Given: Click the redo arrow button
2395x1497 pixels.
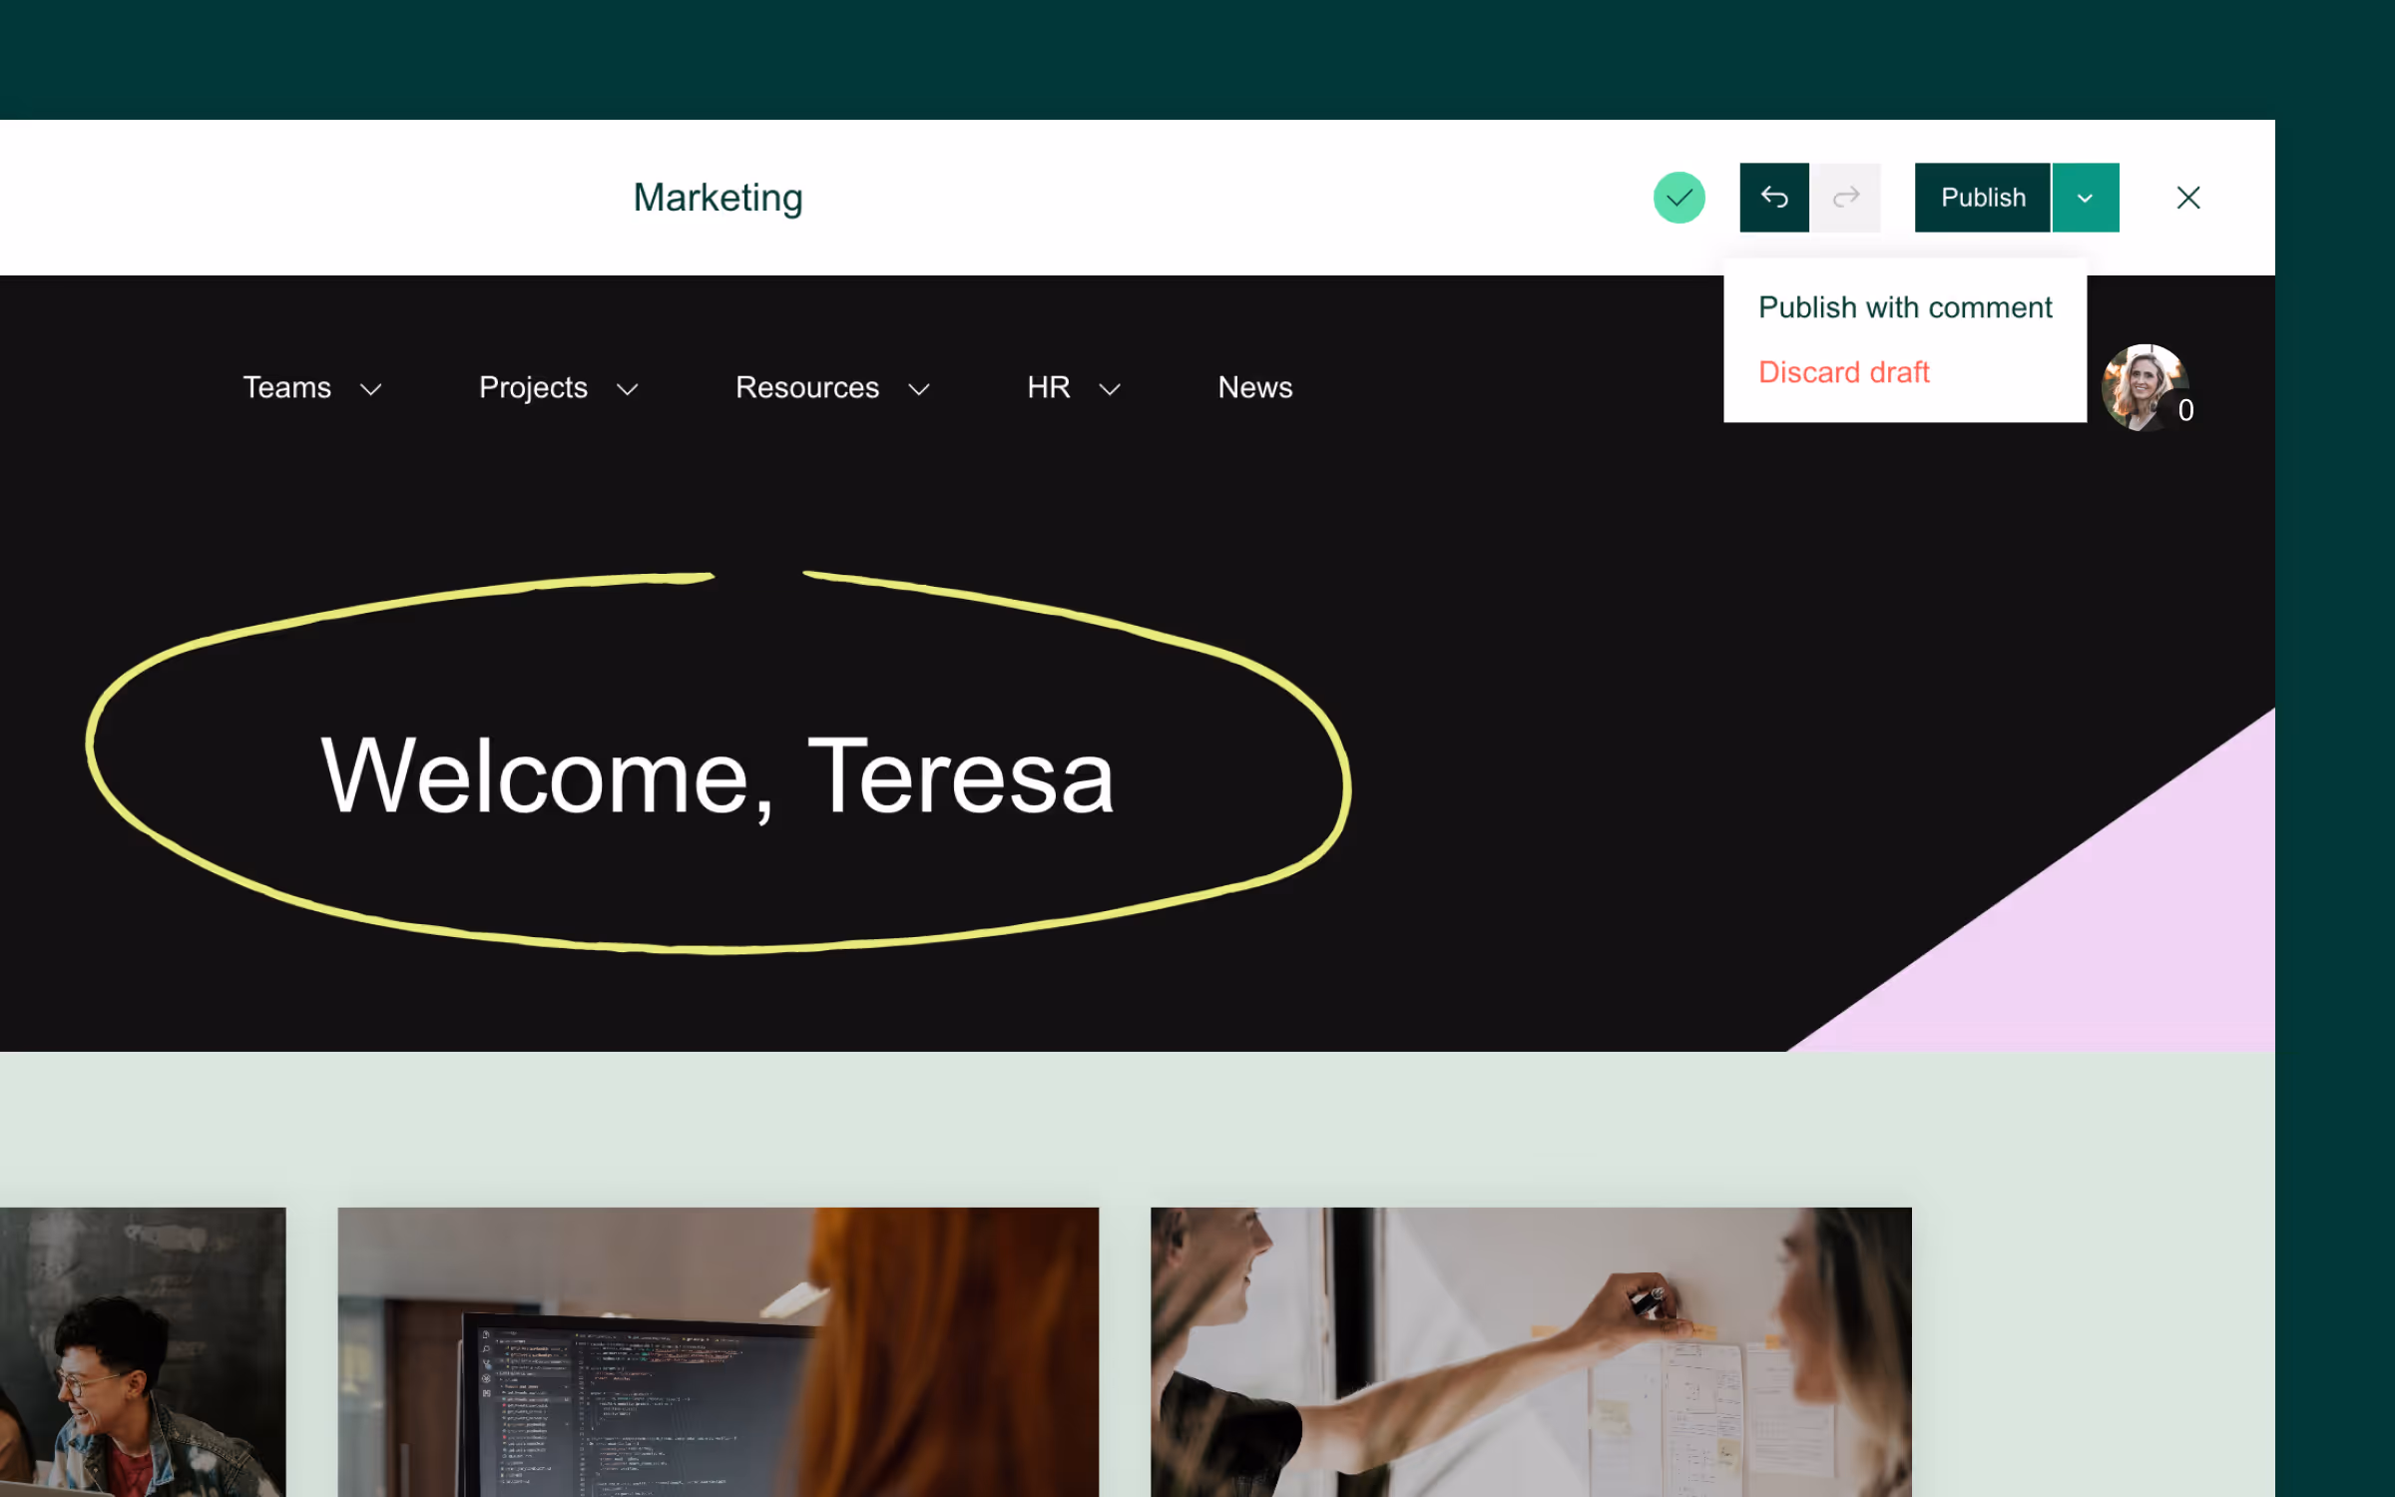Looking at the screenshot, I should [x=1846, y=198].
